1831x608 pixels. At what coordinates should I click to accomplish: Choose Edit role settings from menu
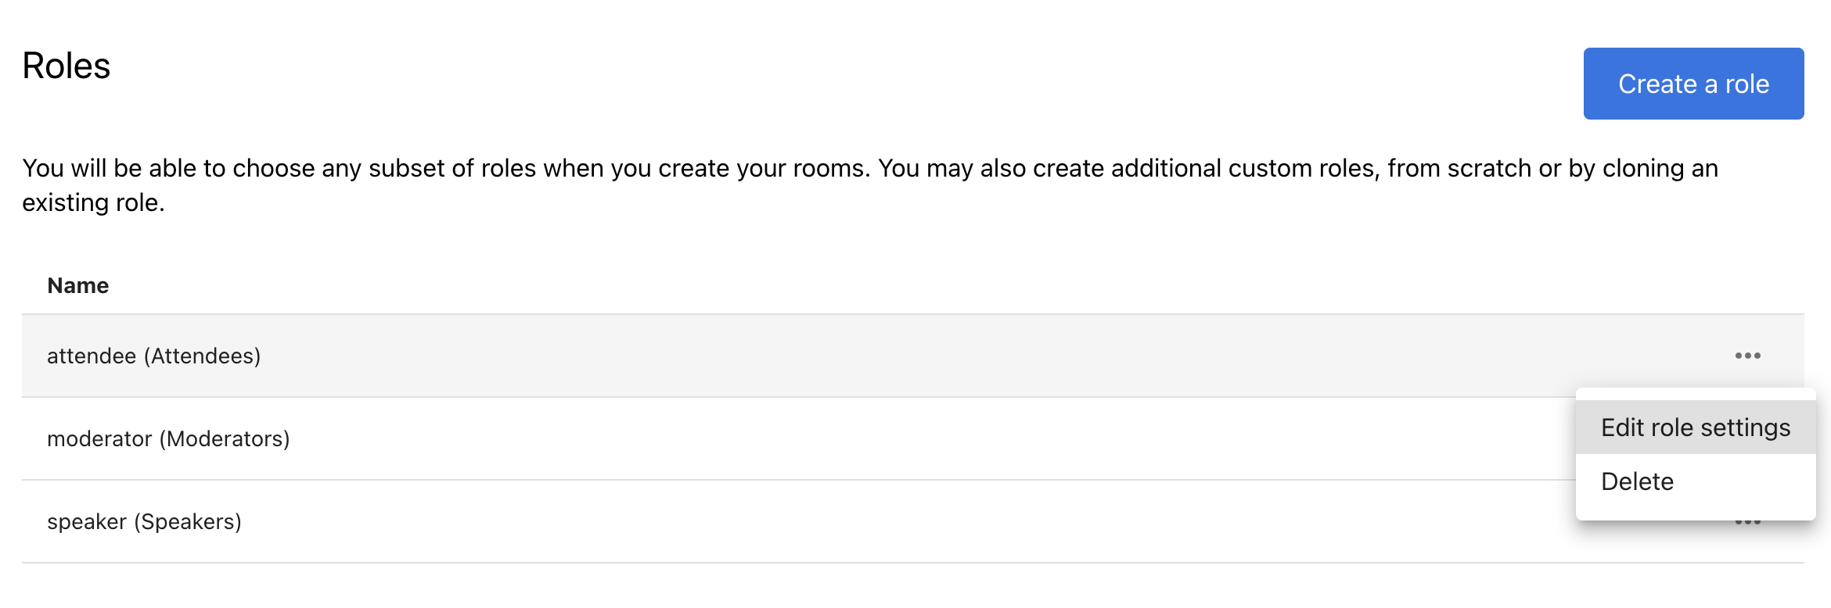(1695, 427)
